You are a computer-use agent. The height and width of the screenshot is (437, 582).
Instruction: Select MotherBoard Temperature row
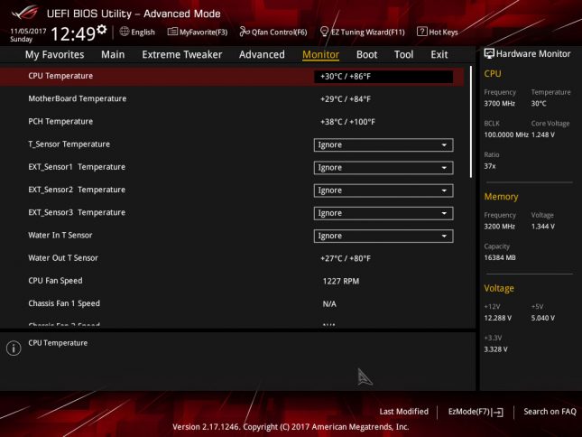pos(232,98)
